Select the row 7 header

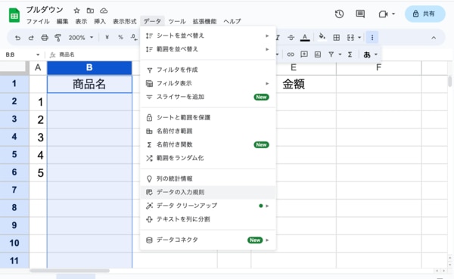(x=14, y=190)
